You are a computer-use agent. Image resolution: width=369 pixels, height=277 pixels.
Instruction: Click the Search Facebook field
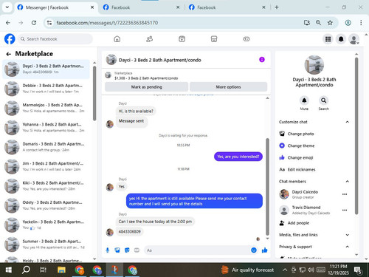(x=55, y=39)
